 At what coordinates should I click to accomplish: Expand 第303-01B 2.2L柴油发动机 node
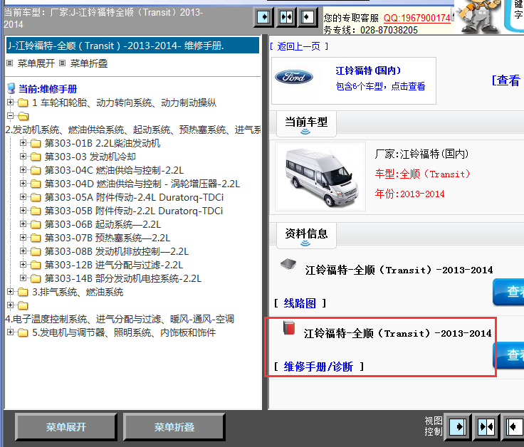23,143
